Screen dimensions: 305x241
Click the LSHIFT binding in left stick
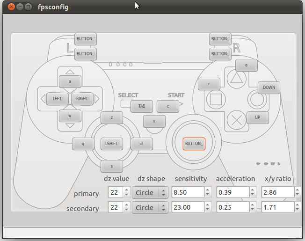(x=112, y=144)
